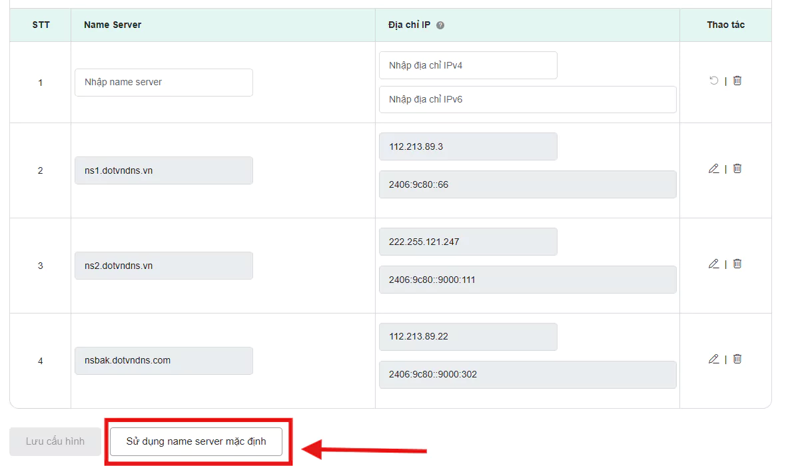Click Sử dụng name server mặc định
This screenshot has width=794, height=466.
click(196, 441)
